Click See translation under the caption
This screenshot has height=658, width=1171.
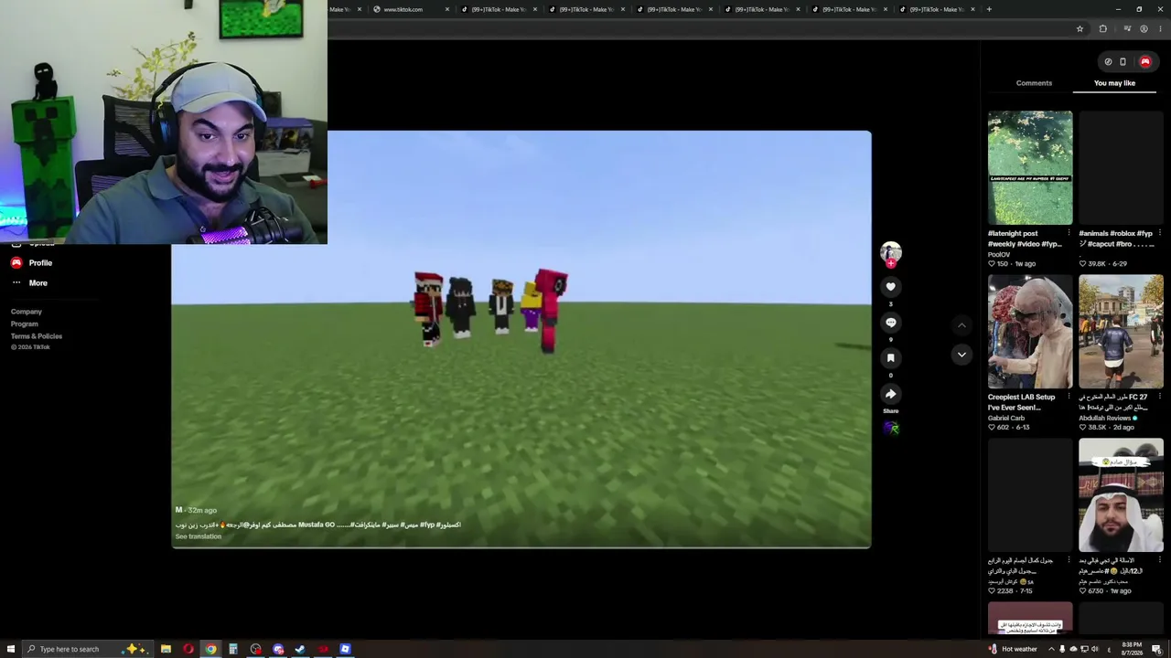(199, 536)
